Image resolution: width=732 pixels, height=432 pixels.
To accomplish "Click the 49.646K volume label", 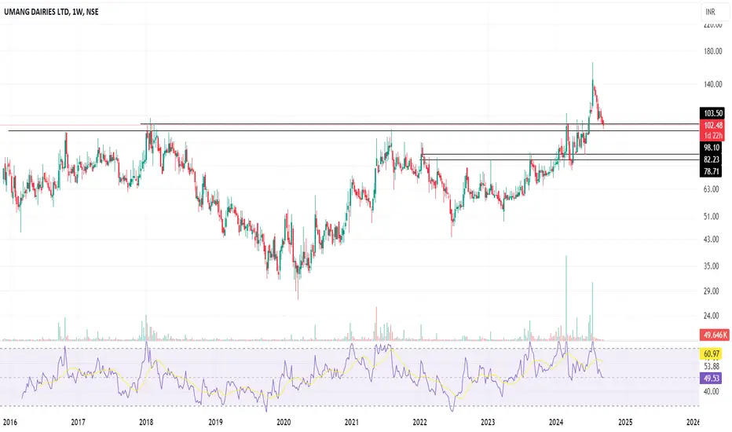I will pos(715,335).
